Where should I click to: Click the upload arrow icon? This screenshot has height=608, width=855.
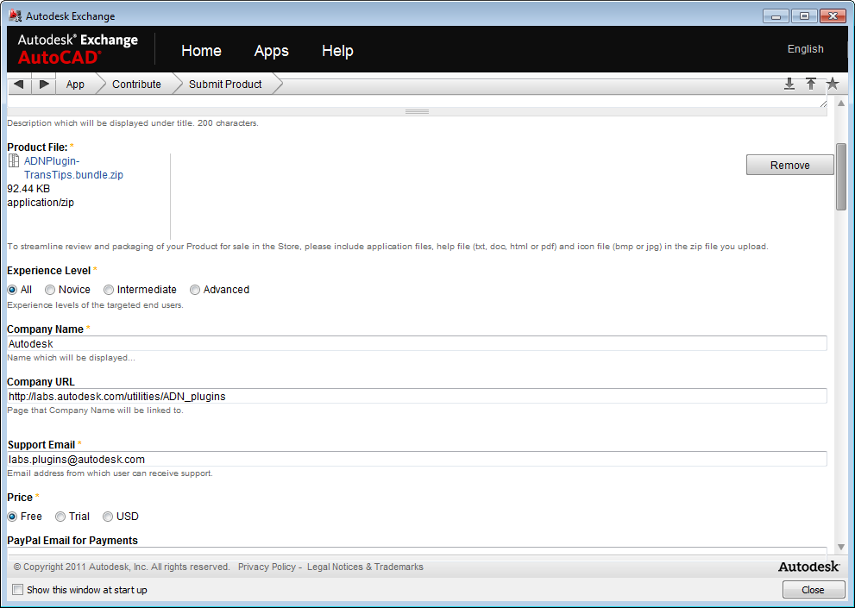(811, 84)
